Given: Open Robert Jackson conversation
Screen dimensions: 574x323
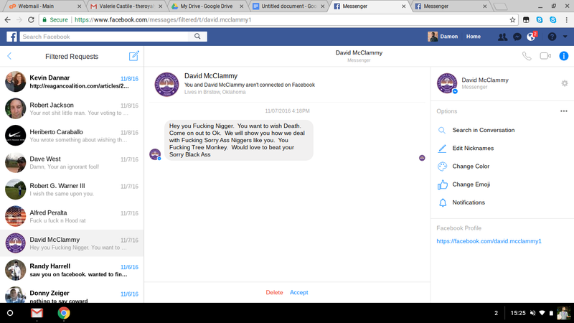Looking at the screenshot, I should [72, 108].
